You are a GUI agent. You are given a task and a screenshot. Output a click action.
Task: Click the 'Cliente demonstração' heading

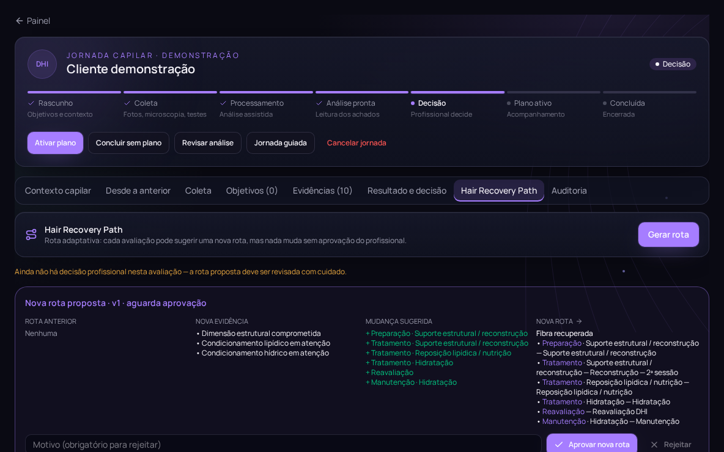click(x=131, y=69)
